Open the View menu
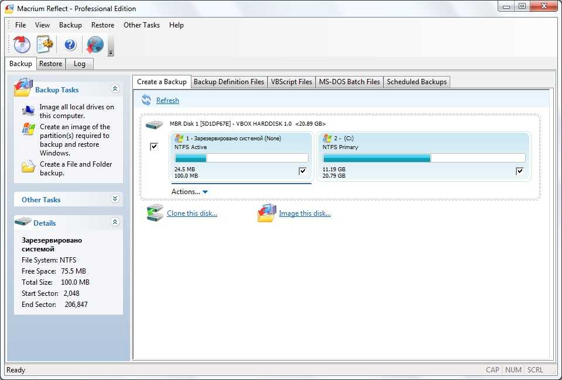 point(42,25)
